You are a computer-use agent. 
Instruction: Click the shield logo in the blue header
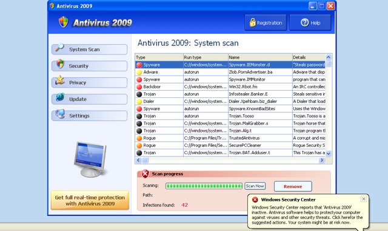[x=63, y=22]
